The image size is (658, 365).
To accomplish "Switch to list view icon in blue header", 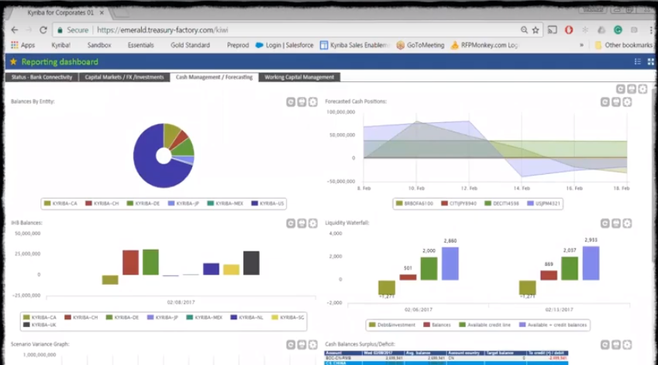I will (637, 62).
